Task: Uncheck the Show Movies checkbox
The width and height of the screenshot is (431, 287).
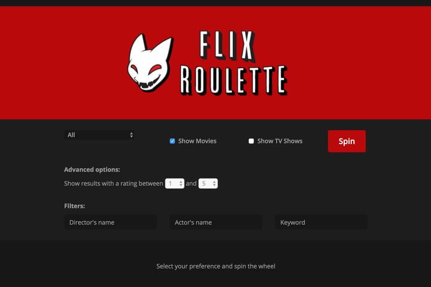Action: coord(172,141)
